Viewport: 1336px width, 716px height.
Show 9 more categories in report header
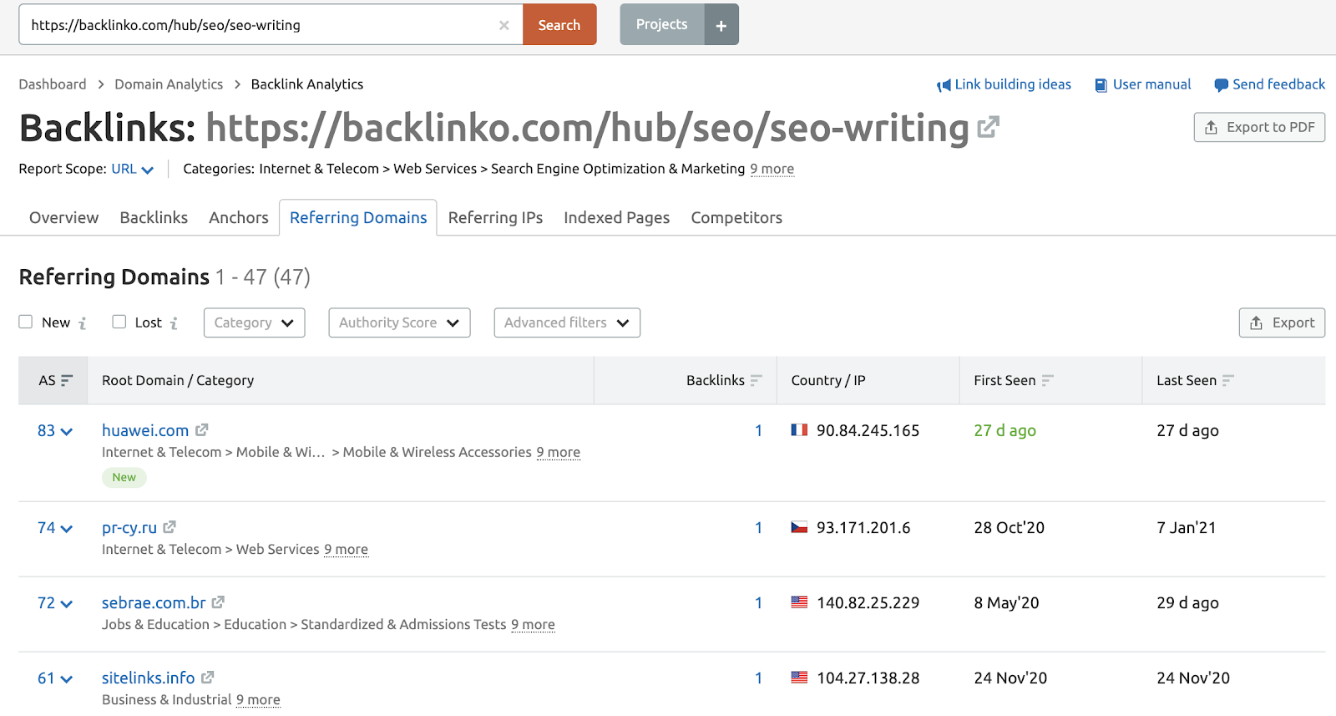coord(772,169)
